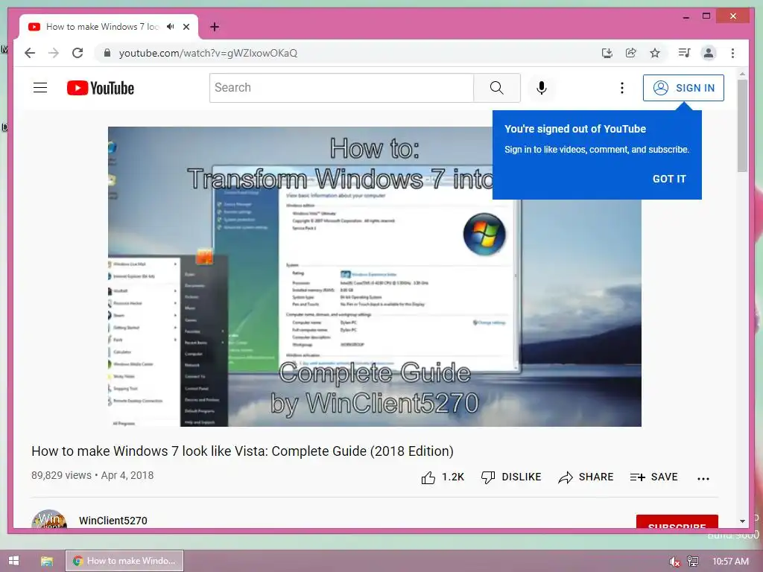This screenshot has width=763, height=572.
Task: Click the browser forward arrow
Action: [x=54, y=53]
